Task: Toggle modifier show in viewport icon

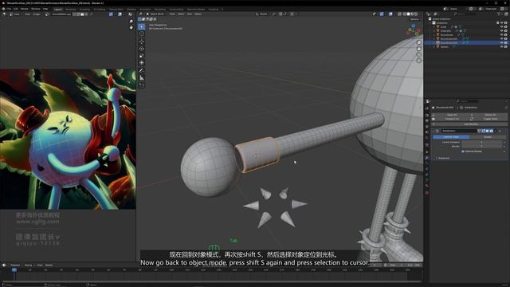Action: click(x=487, y=131)
